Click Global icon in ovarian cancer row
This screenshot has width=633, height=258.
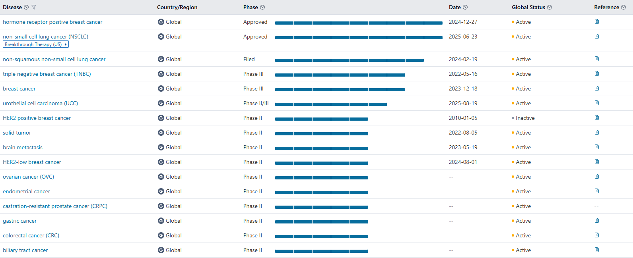[x=161, y=177]
